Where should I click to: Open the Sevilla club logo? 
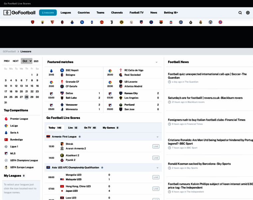point(52,22)
